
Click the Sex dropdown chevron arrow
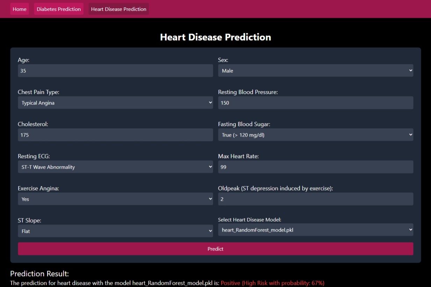pyautogui.click(x=410, y=71)
